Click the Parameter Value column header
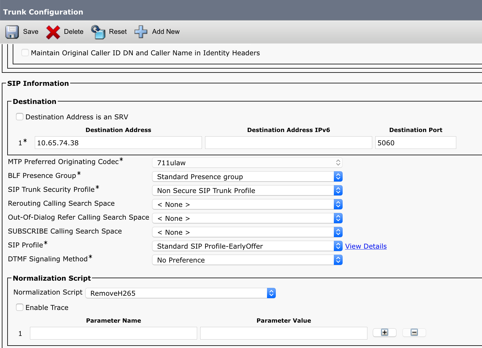Viewport: 482px width, 348px height. 284,321
